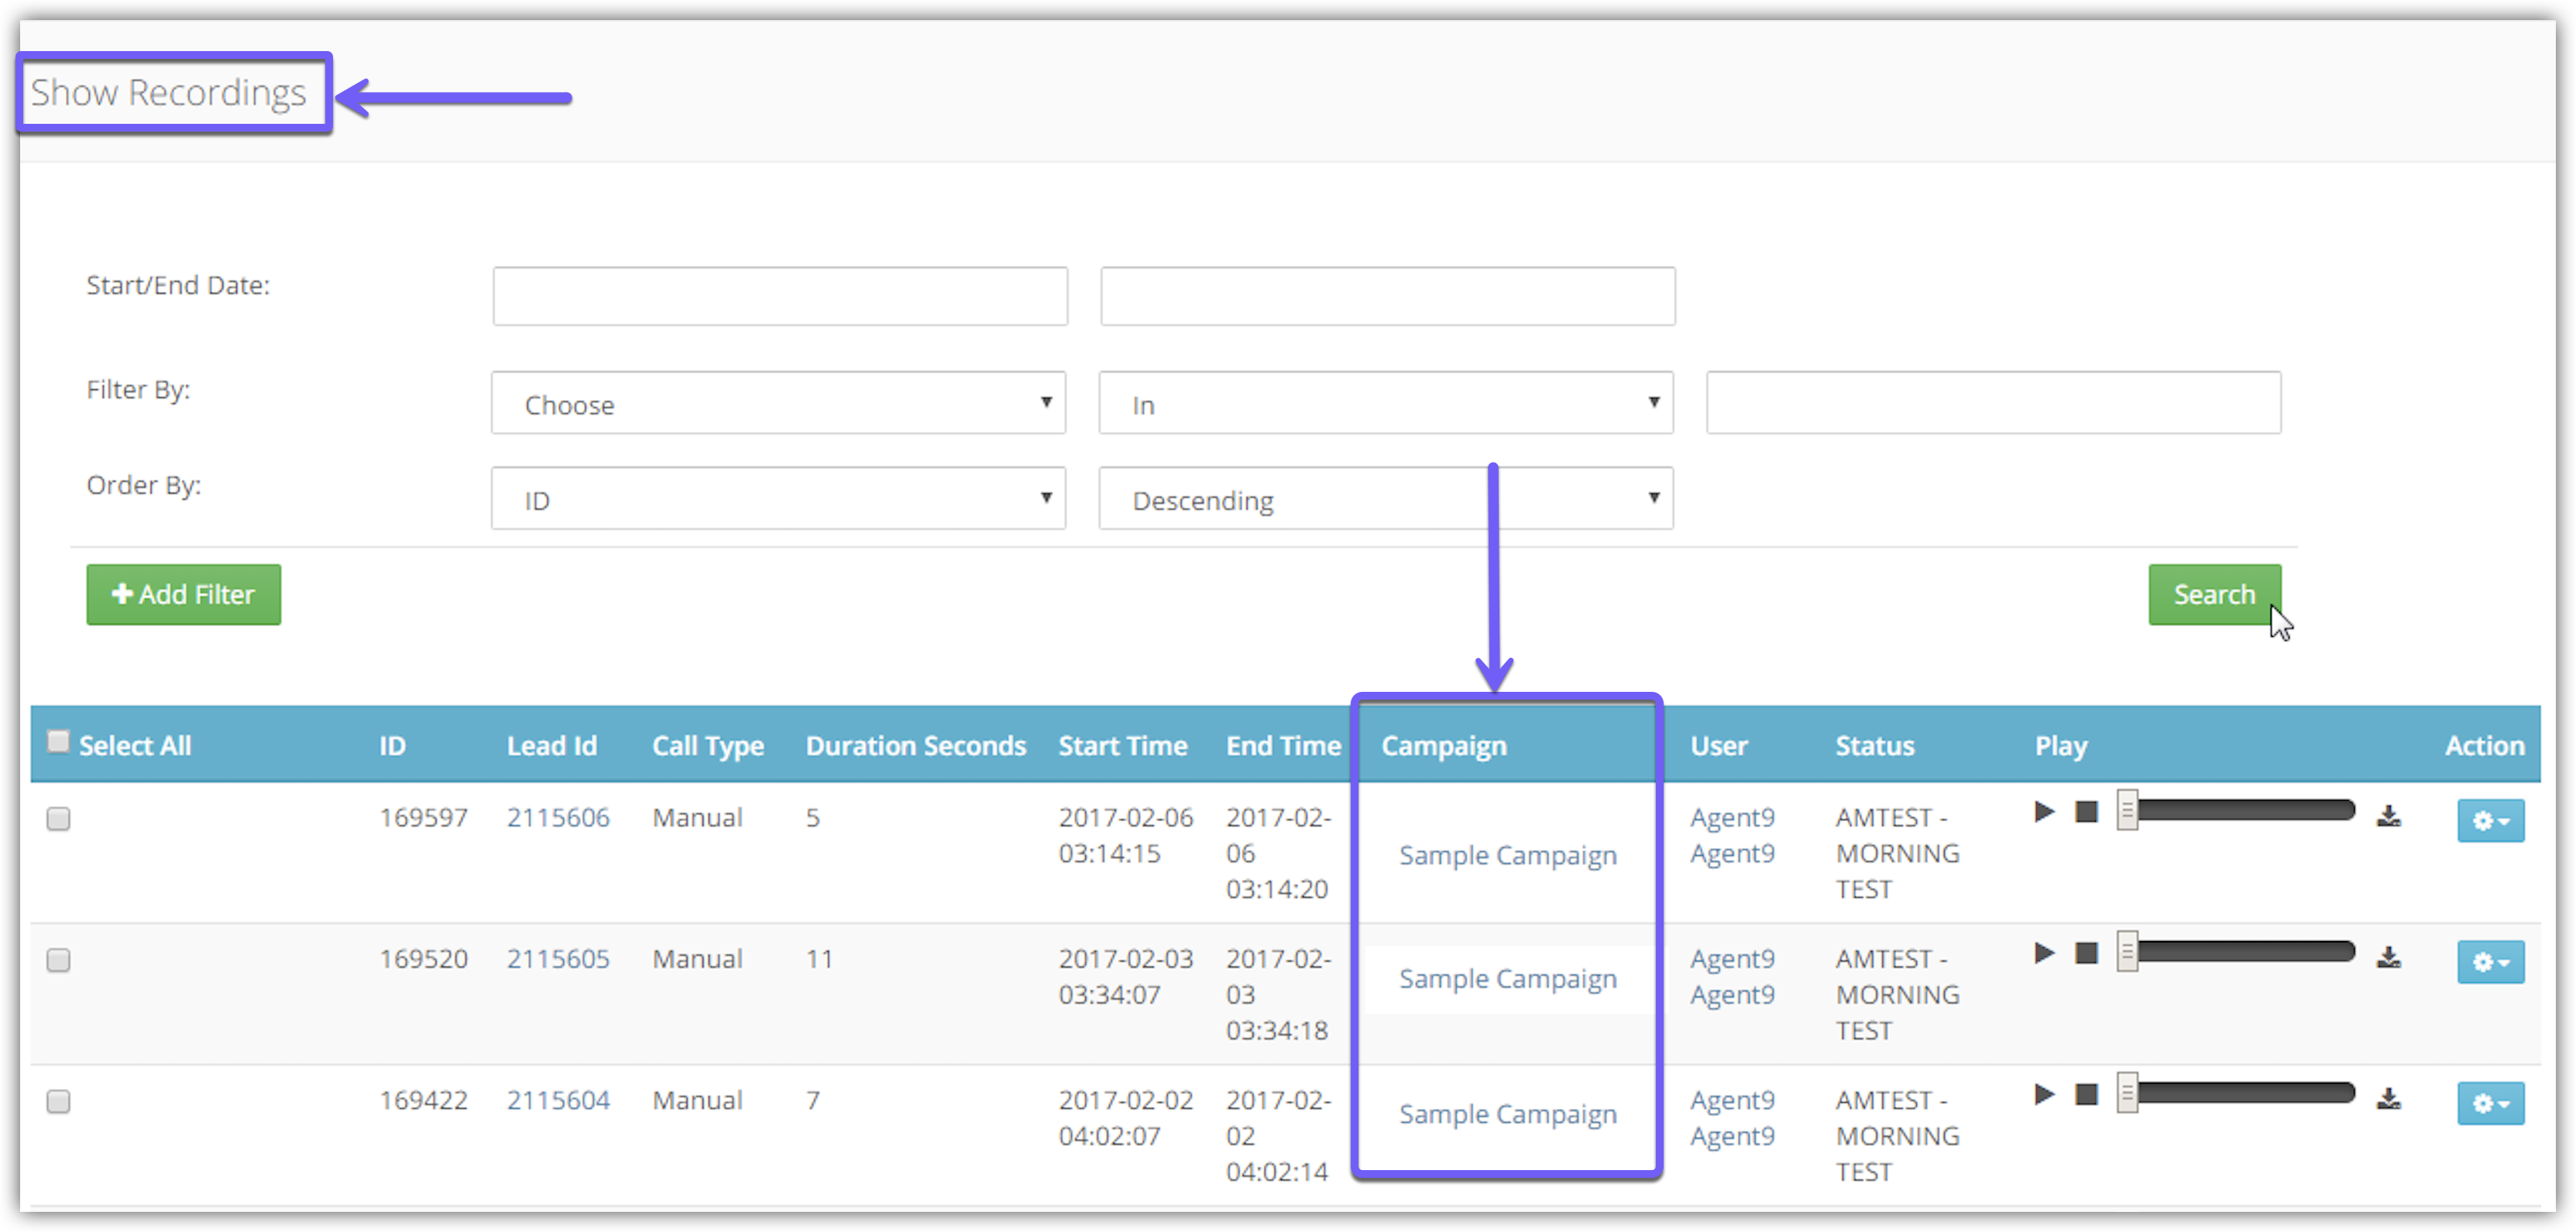
Task: Stop playback of recording 169597
Action: [2086, 811]
